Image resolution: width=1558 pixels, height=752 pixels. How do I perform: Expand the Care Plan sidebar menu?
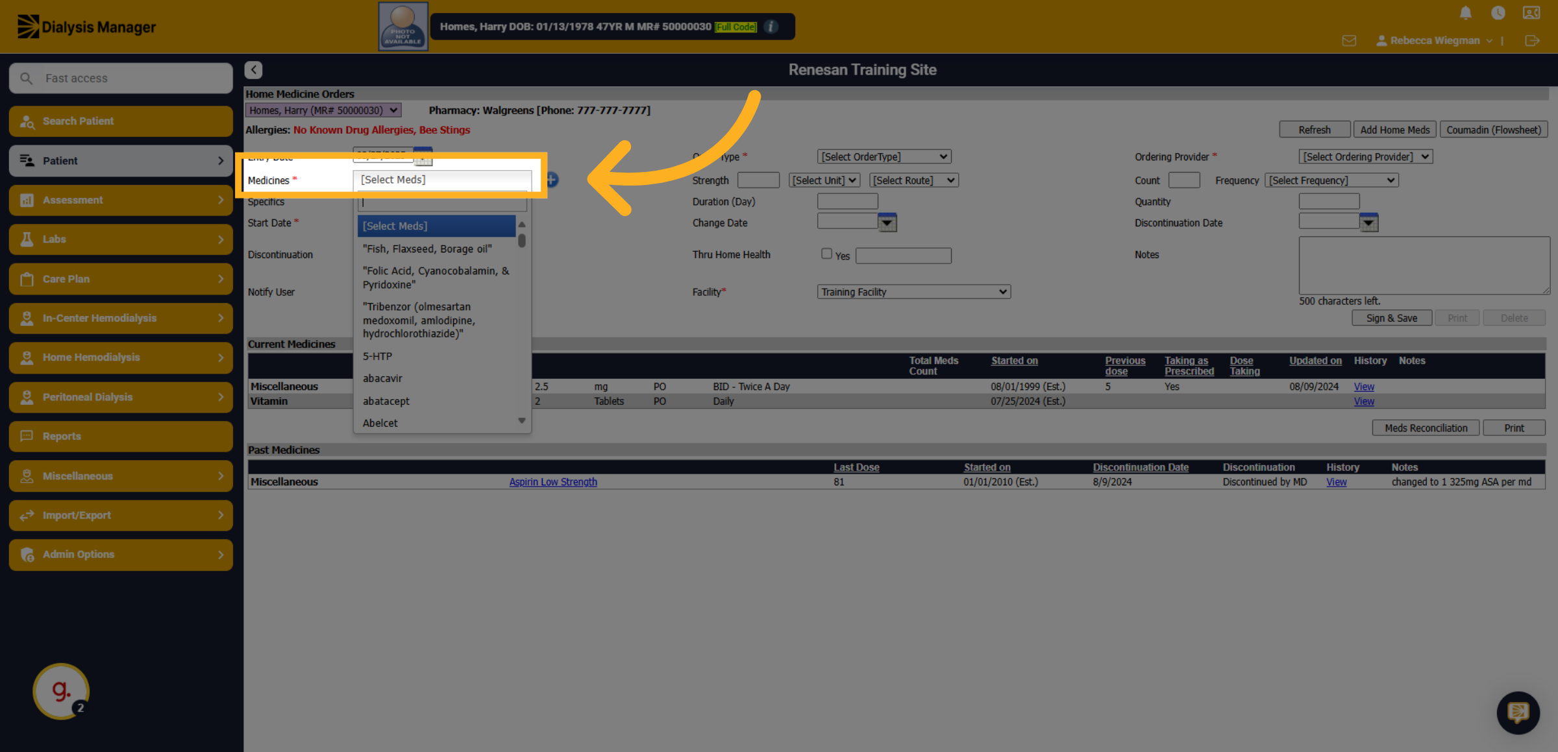121,279
